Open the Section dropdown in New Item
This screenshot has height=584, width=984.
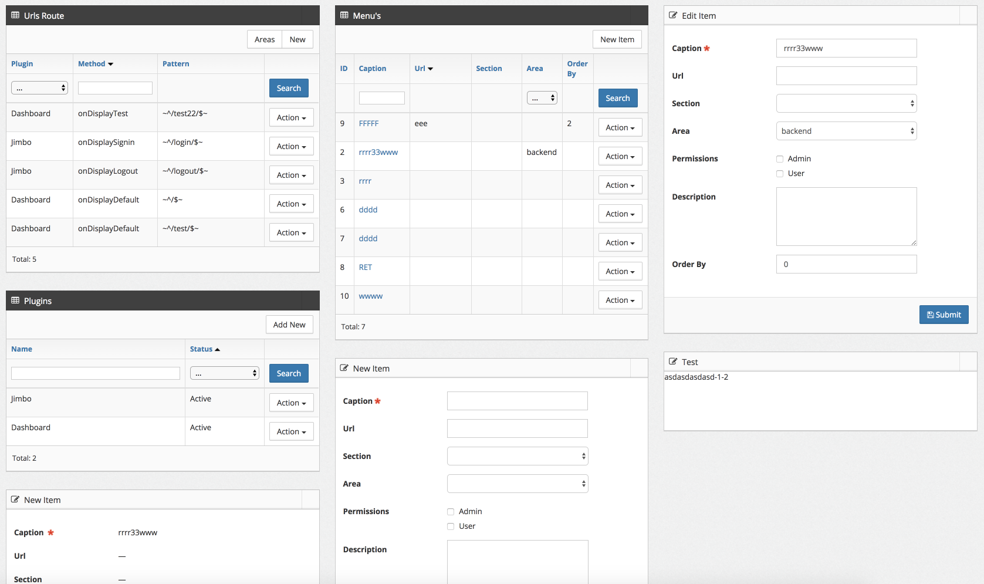pos(517,456)
